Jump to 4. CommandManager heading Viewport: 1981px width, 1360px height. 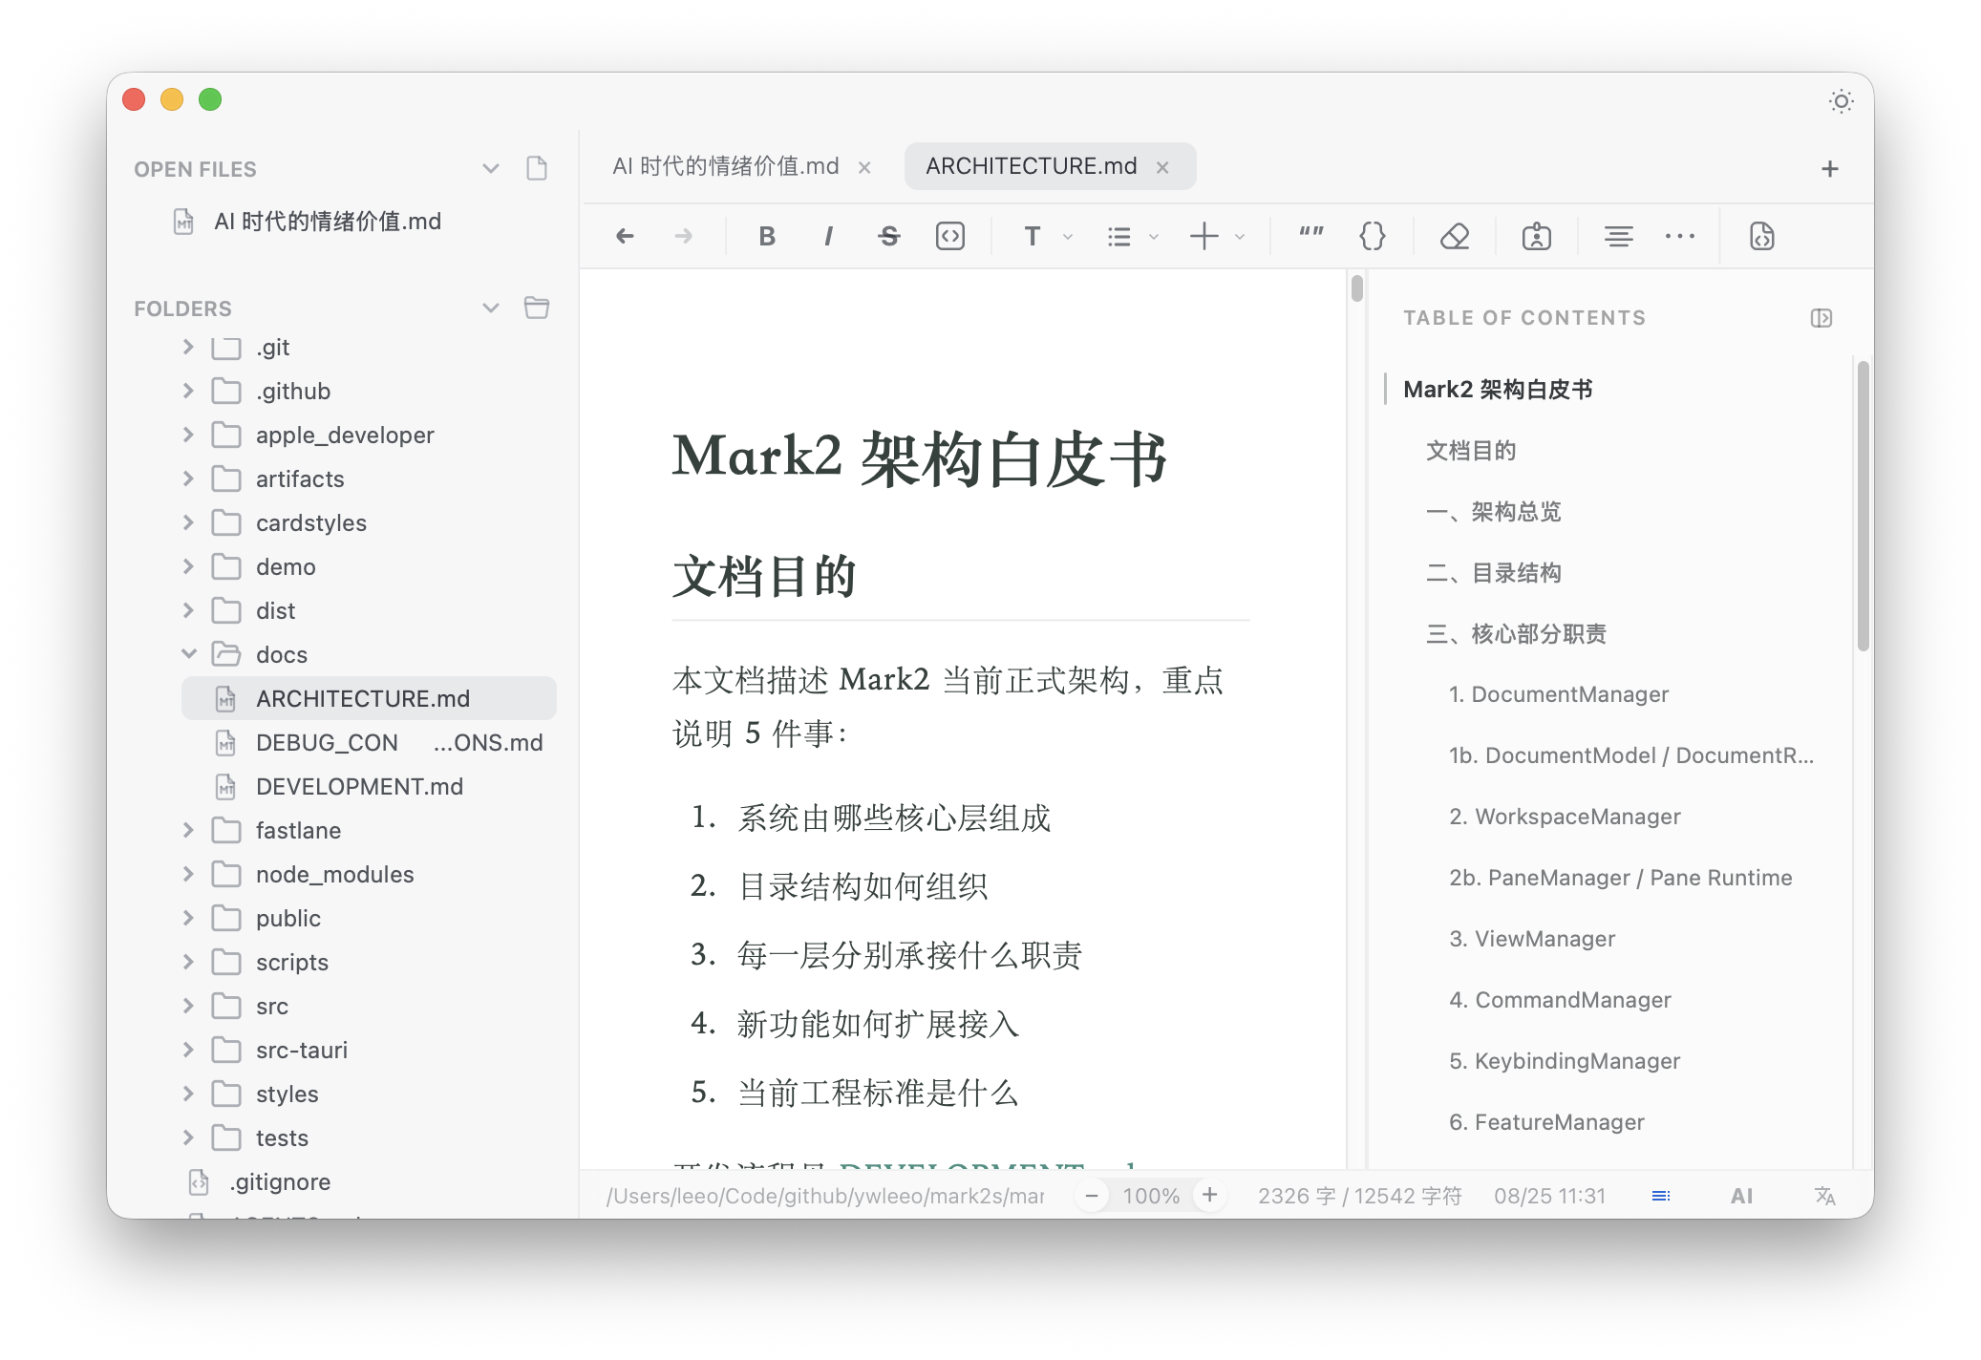point(1560,1000)
